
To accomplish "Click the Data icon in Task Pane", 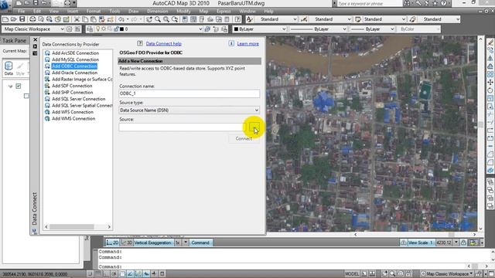I will [9, 68].
